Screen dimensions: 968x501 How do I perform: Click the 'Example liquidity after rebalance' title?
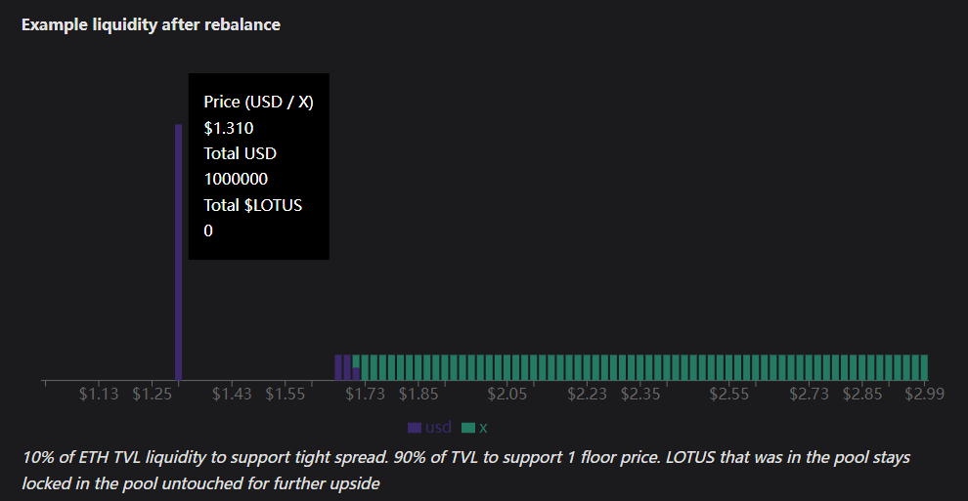click(151, 24)
